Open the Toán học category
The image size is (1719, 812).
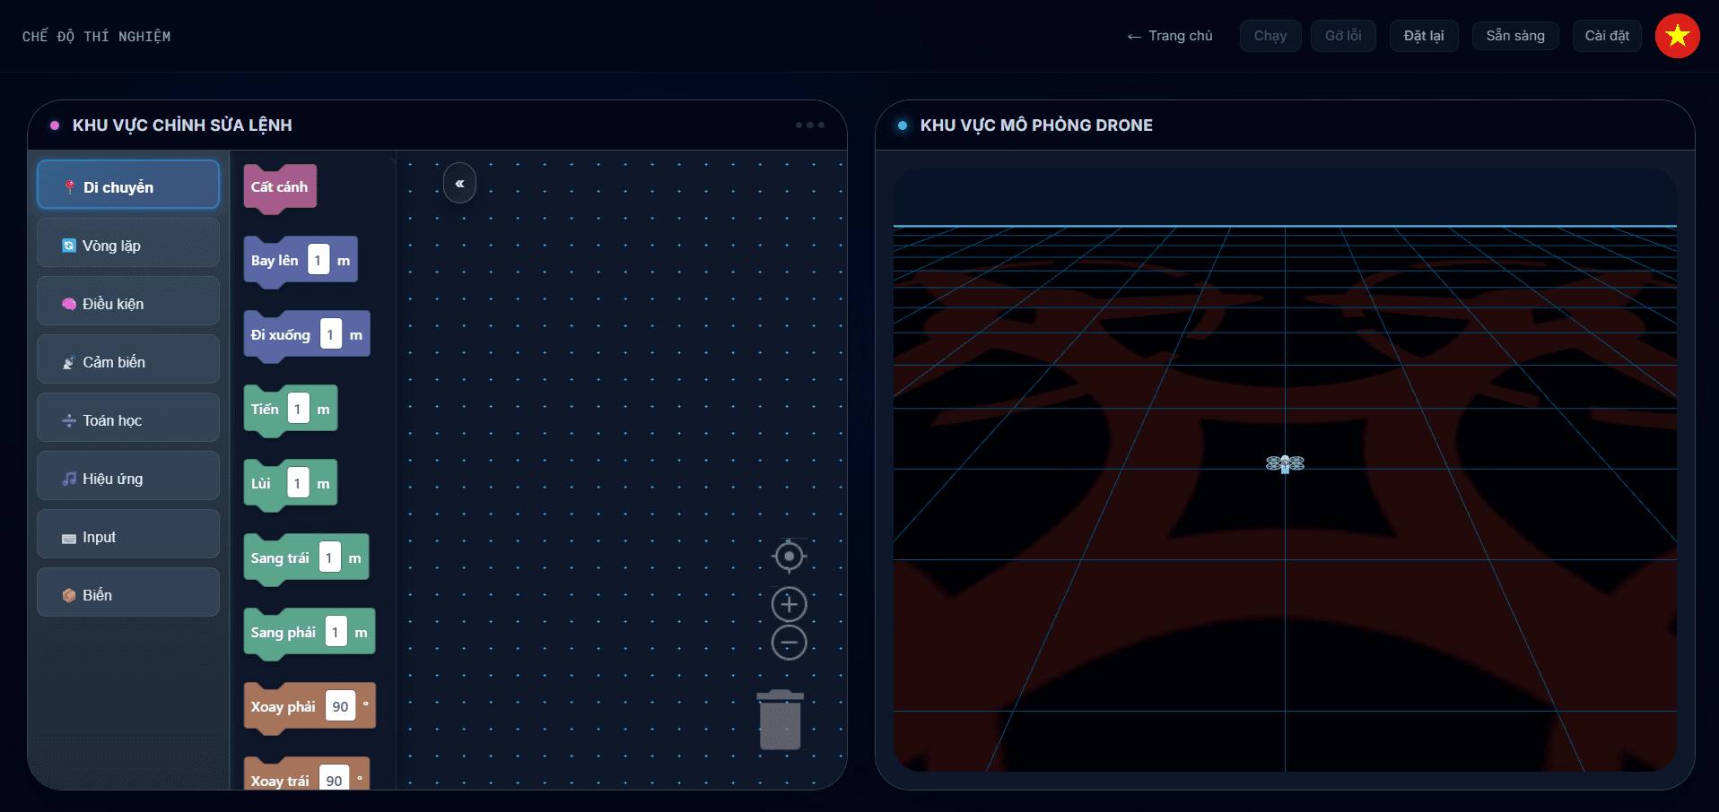[128, 418]
